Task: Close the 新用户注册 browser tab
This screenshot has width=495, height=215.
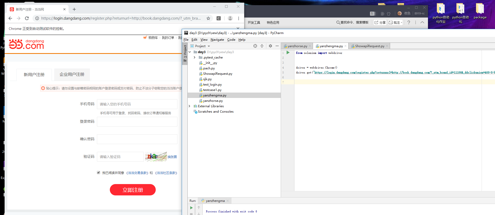Action: (64, 9)
